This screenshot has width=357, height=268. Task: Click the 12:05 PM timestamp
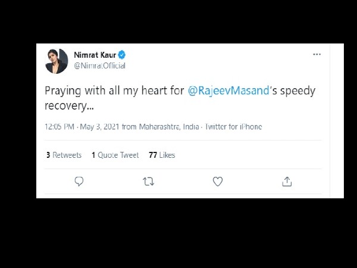(61, 127)
